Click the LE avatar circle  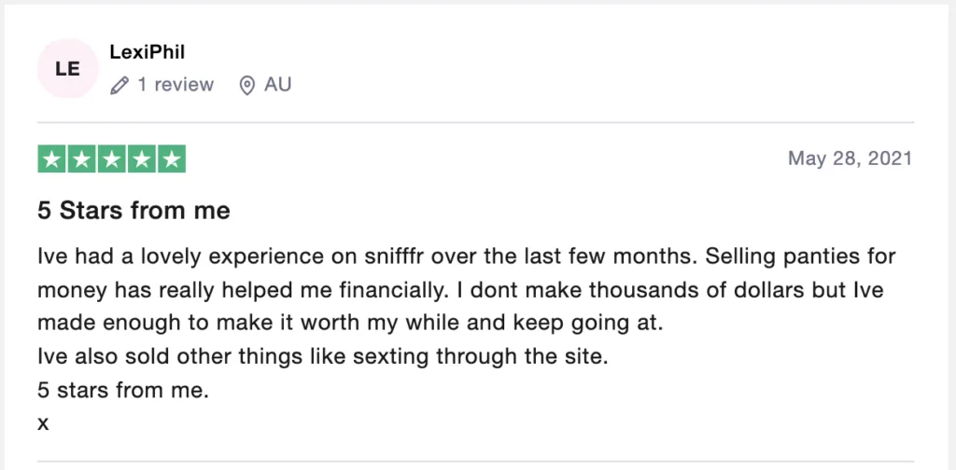67,68
